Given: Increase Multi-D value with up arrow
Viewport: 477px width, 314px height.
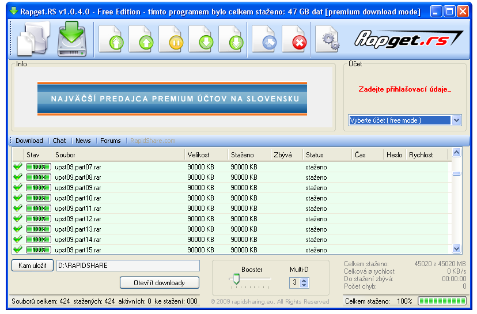Looking at the screenshot, I should click(304, 280).
